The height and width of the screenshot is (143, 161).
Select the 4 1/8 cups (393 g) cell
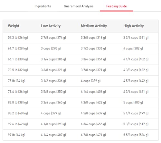point(53,124)
